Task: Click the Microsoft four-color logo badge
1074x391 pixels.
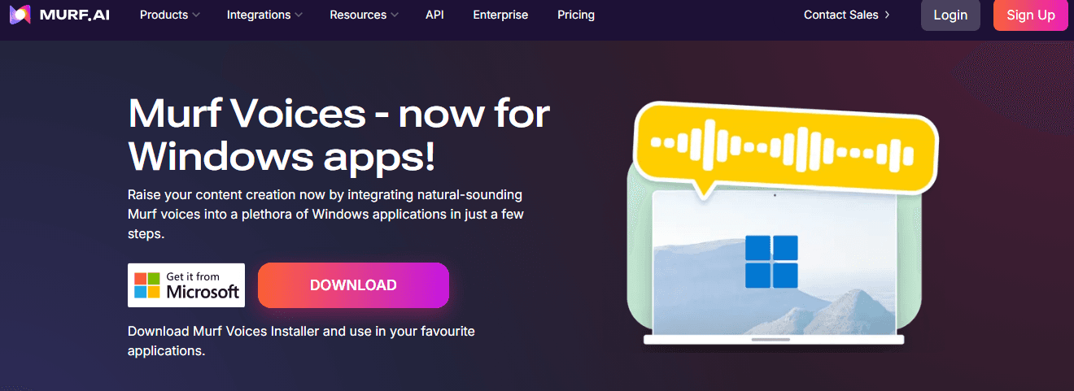Action: click(147, 285)
